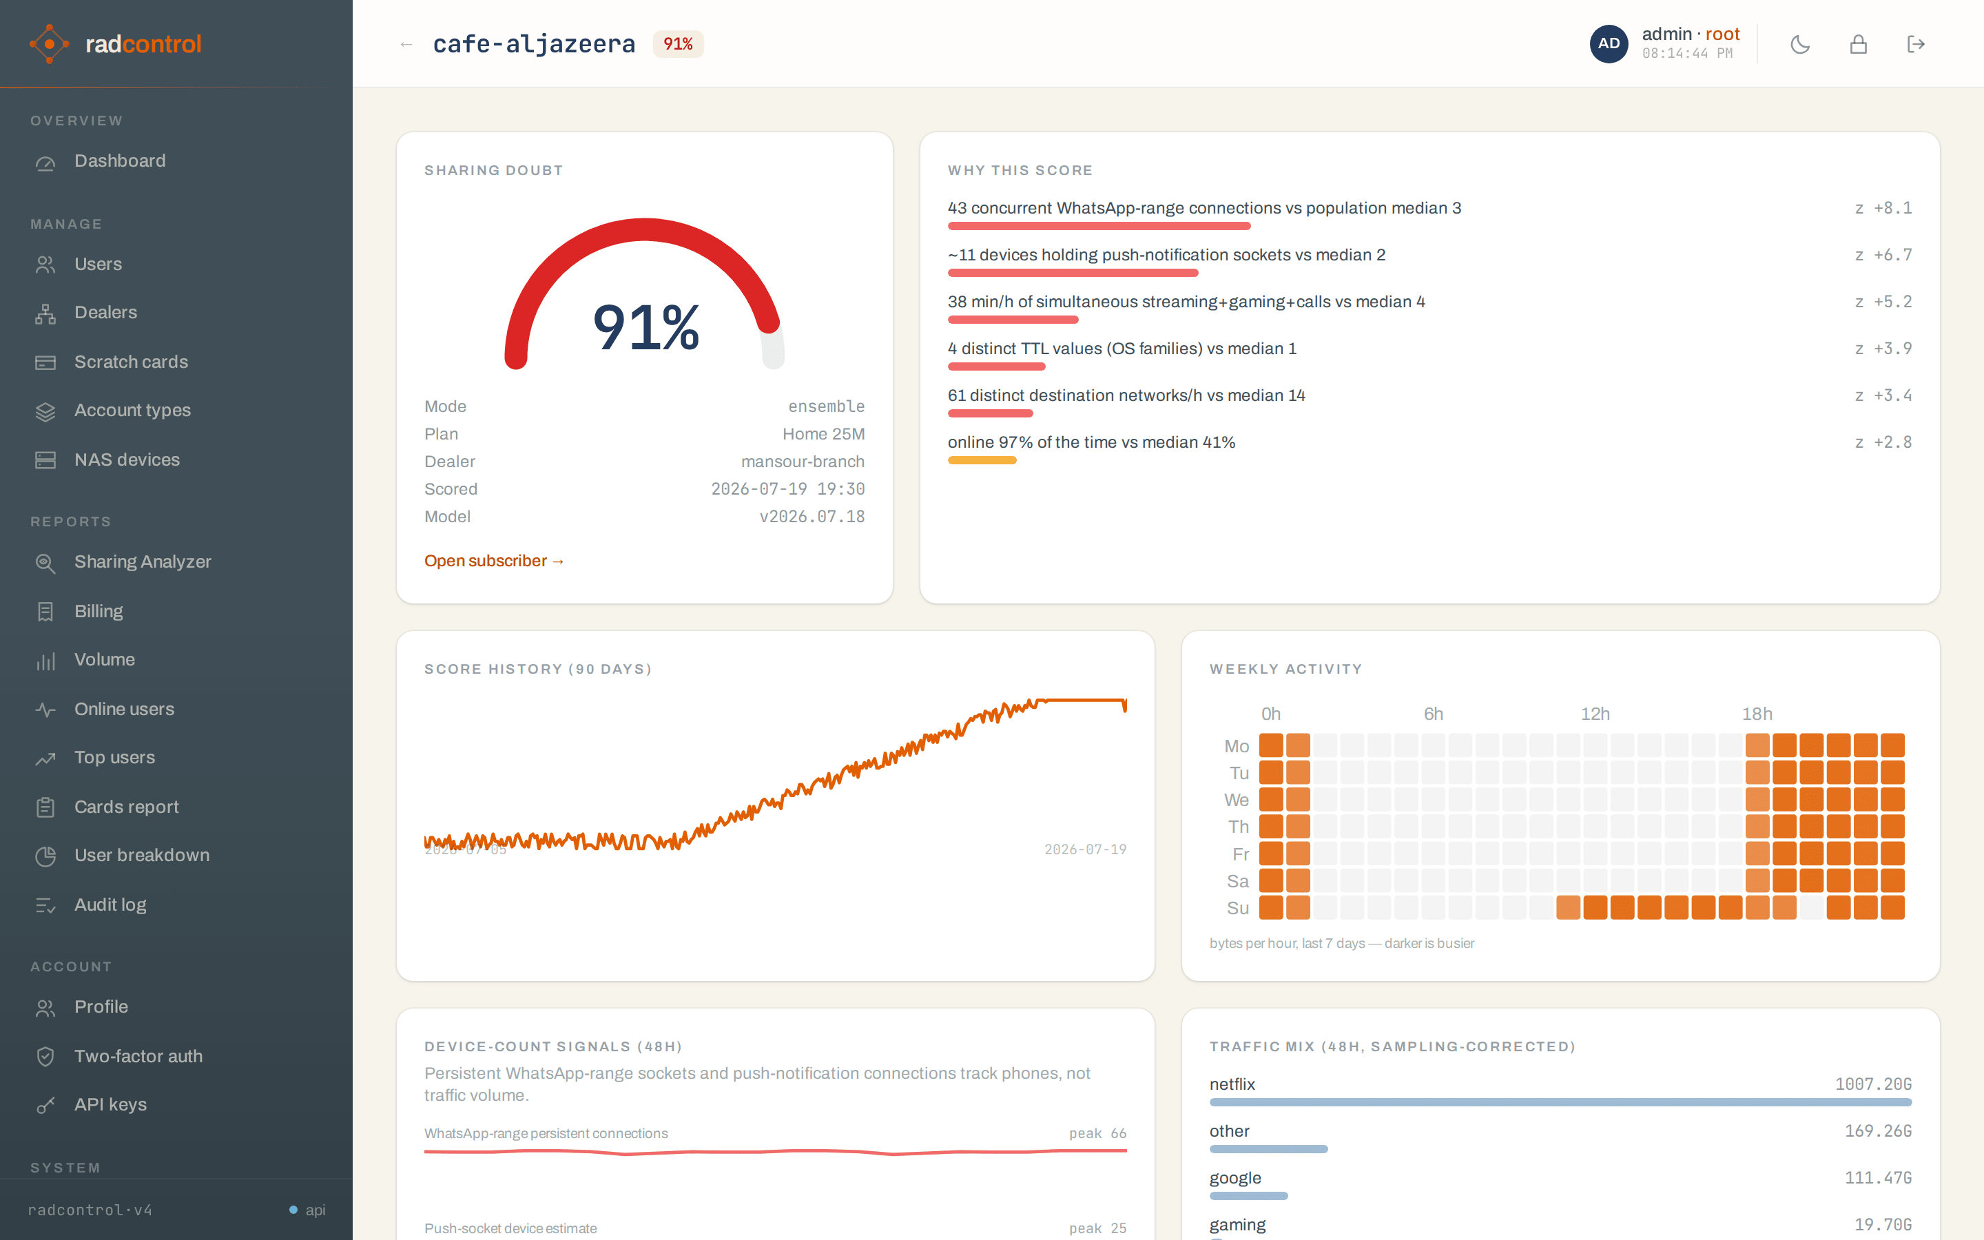Click the 'mansour-branch' dealer value
1984x1240 pixels.
(x=803, y=462)
